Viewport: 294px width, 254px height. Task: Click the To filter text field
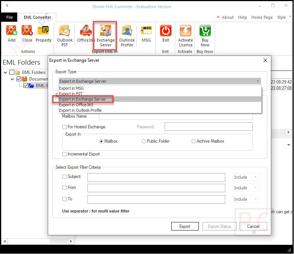[x=156, y=199]
